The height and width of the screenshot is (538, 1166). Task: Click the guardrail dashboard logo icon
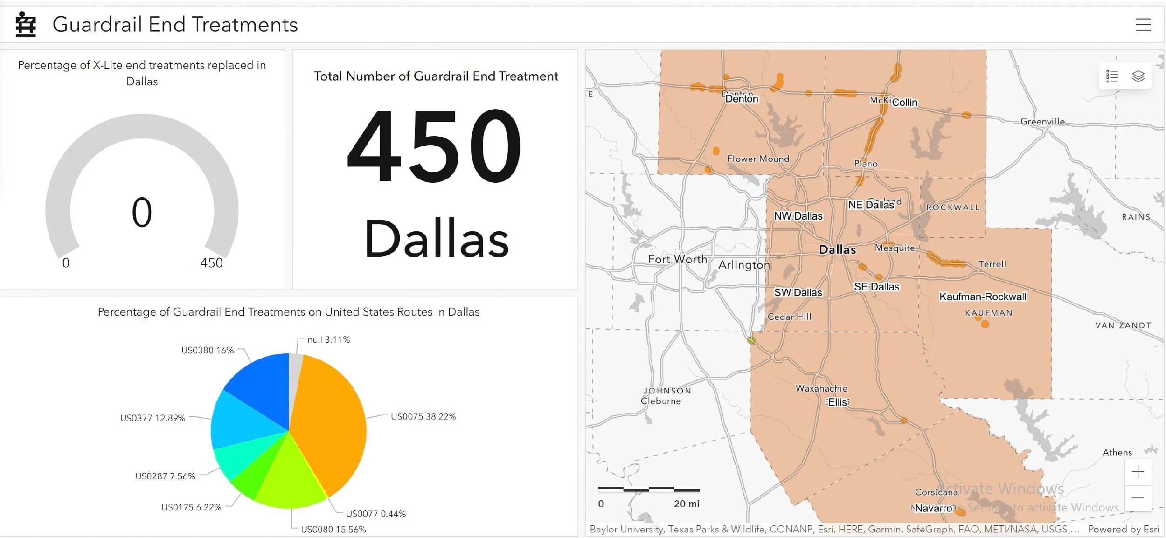point(26,24)
